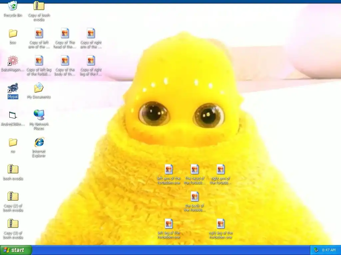
Task: Select 'Copy of left leg of the forbid...' file
Action: [39, 60]
